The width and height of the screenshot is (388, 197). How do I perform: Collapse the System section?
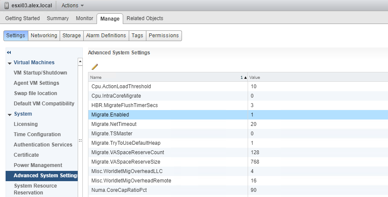[9, 114]
